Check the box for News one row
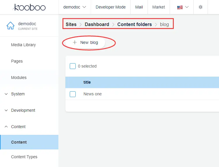The image size is (219, 167). pos(73,94)
